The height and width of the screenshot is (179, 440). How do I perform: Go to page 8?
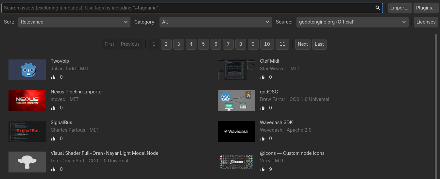[241, 44]
